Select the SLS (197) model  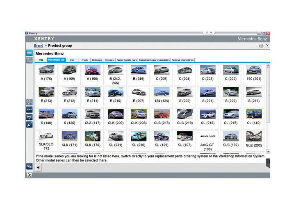point(231,141)
